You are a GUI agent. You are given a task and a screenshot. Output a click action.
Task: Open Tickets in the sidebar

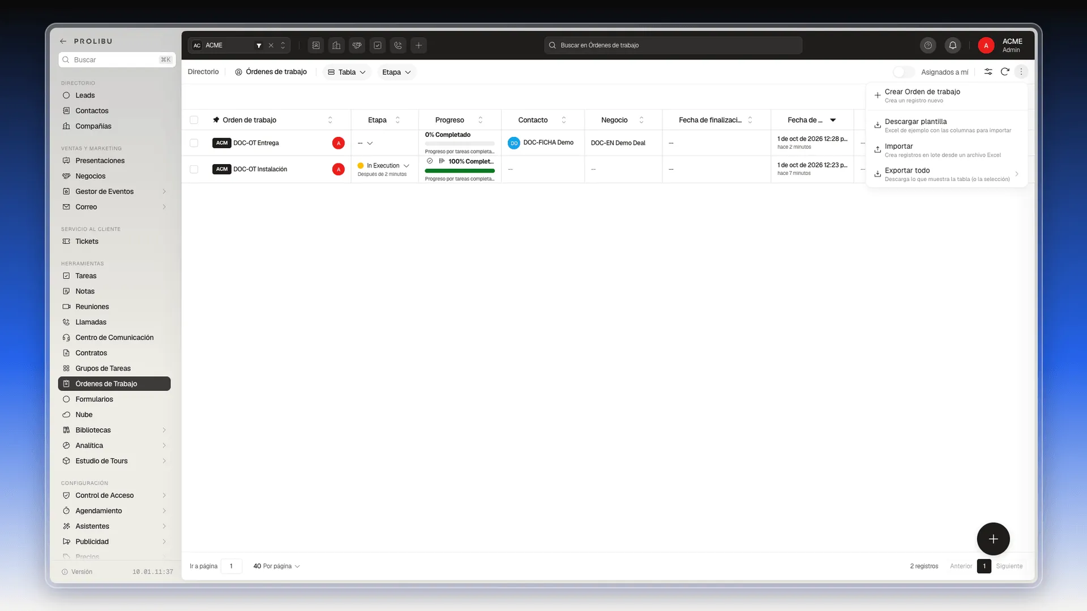pos(114,242)
